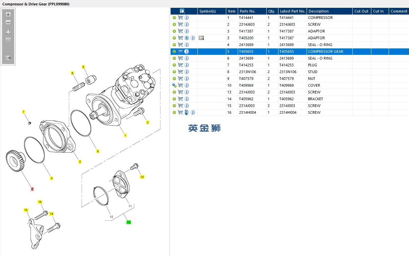Viewport: 409px width, 256px height.
Task: Click the Cut In column header
Action: click(x=380, y=11)
